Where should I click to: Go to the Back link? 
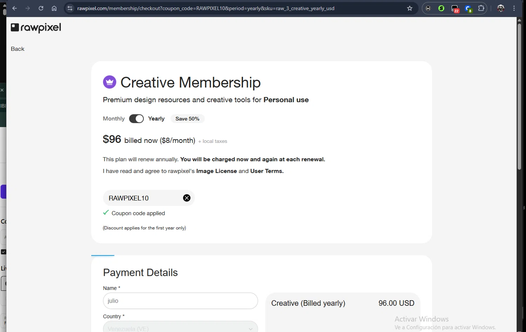tap(18, 49)
